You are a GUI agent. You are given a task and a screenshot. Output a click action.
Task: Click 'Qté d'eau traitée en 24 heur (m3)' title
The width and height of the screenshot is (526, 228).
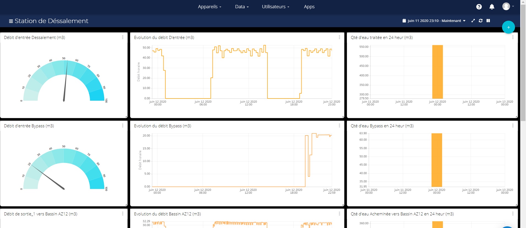click(x=381, y=38)
